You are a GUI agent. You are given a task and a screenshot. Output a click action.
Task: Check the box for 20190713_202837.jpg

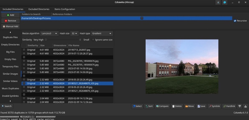pos(24,50)
